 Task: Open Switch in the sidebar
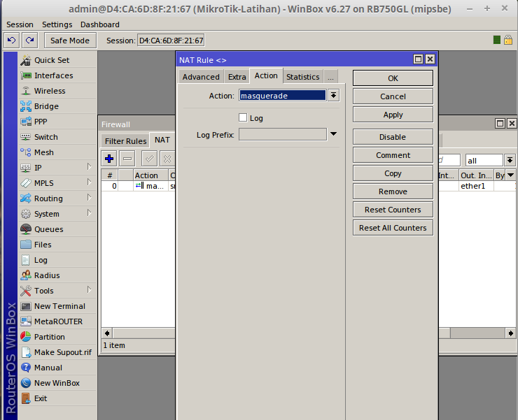tap(57, 137)
